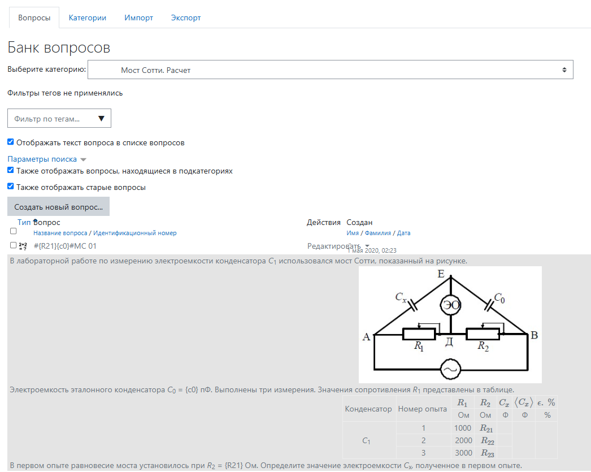Sort by creator 'Имя' link
Viewport: 591px width, 472px height.
(x=353, y=233)
